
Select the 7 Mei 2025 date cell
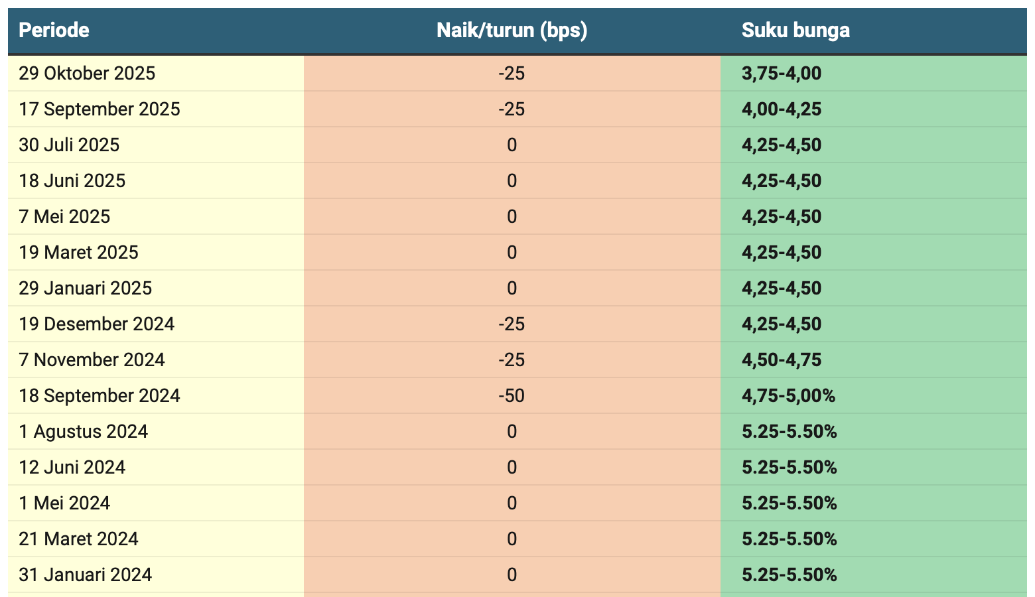pyautogui.click(x=64, y=216)
